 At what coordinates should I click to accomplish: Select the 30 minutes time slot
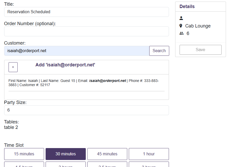pos(66,154)
